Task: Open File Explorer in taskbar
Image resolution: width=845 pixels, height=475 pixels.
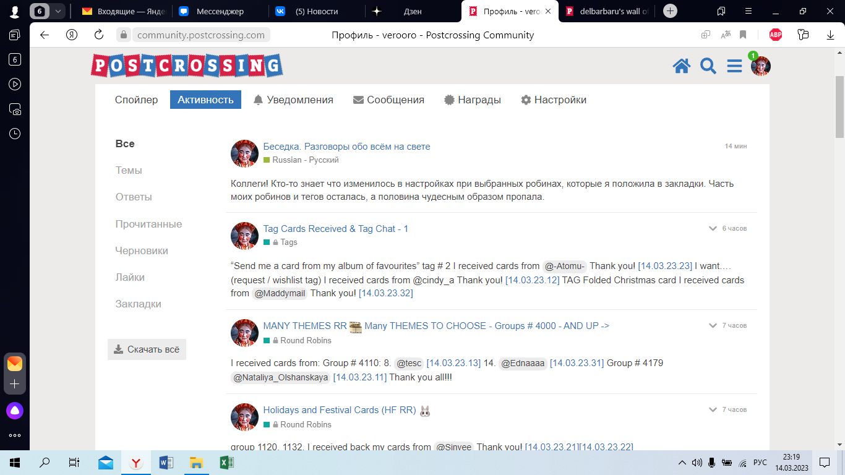Action: pos(196,463)
